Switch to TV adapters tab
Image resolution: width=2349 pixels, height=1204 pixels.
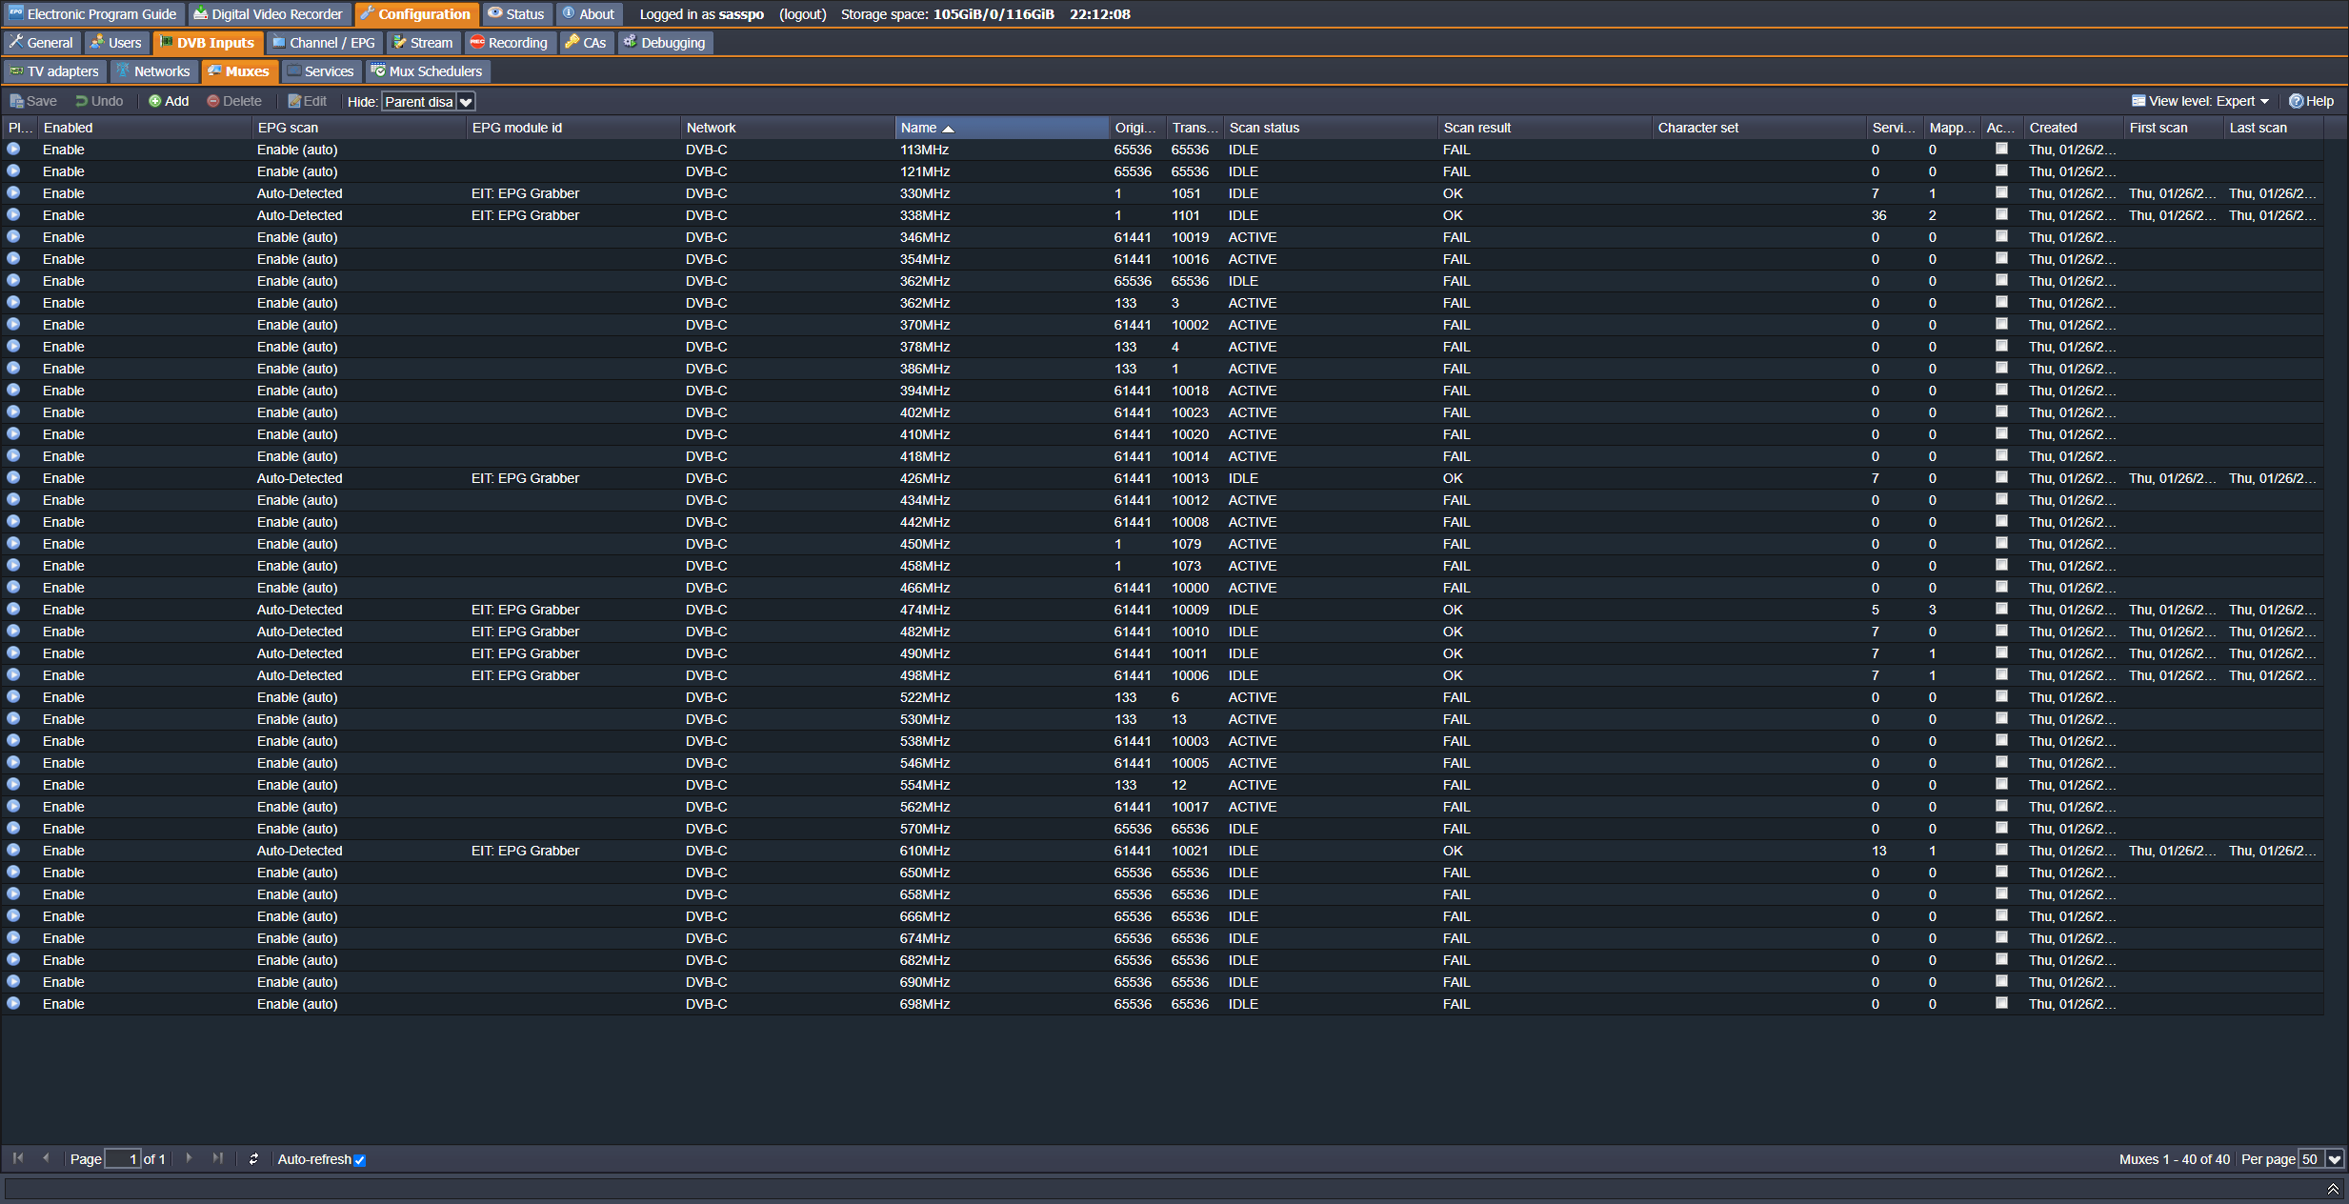point(54,71)
